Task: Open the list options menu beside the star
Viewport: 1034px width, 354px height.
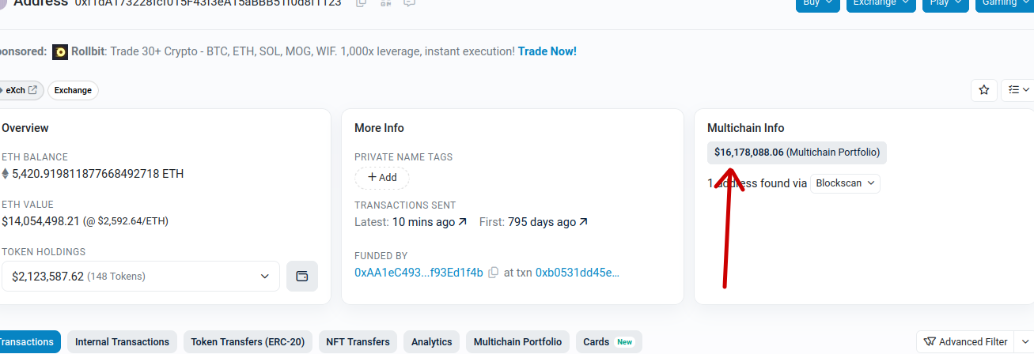Action: 1017,90
